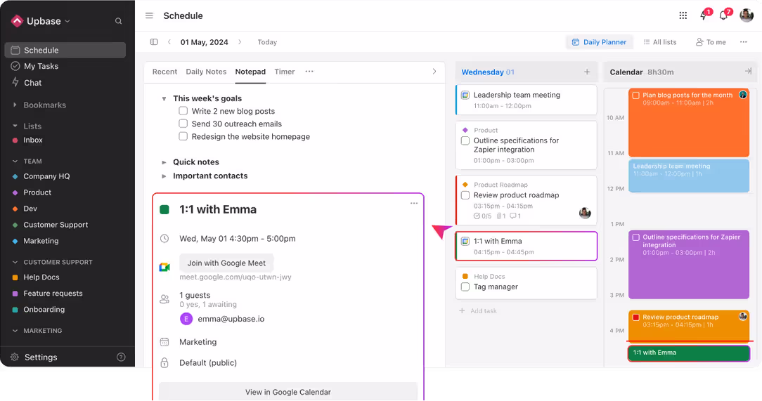Collapse the Calendar panel with arrow icon
This screenshot has height=401, width=762.
point(748,72)
